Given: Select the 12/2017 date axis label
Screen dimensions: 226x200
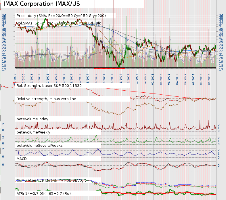Looking at the screenshot, I should [x=145, y=79].
